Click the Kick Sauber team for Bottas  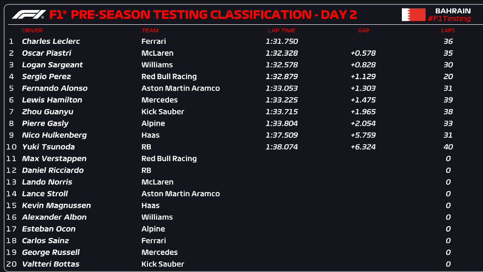[163, 264]
